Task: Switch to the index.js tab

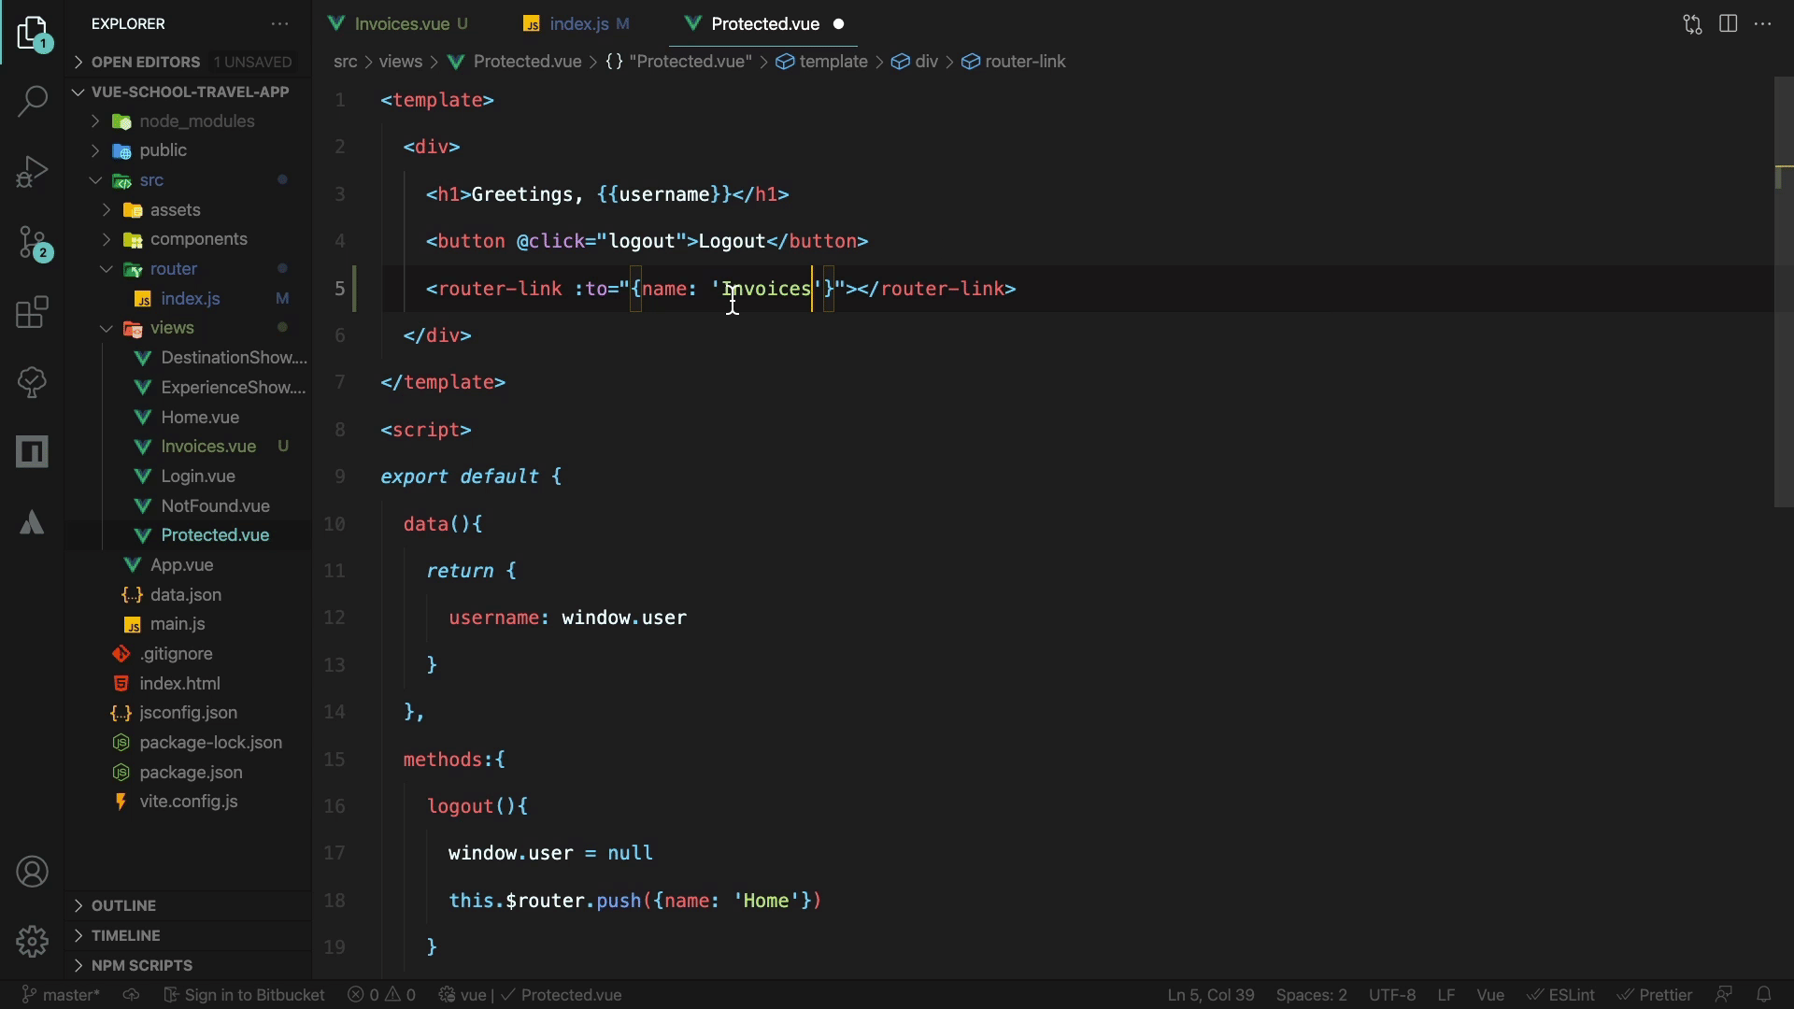Action: click(578, 24)
